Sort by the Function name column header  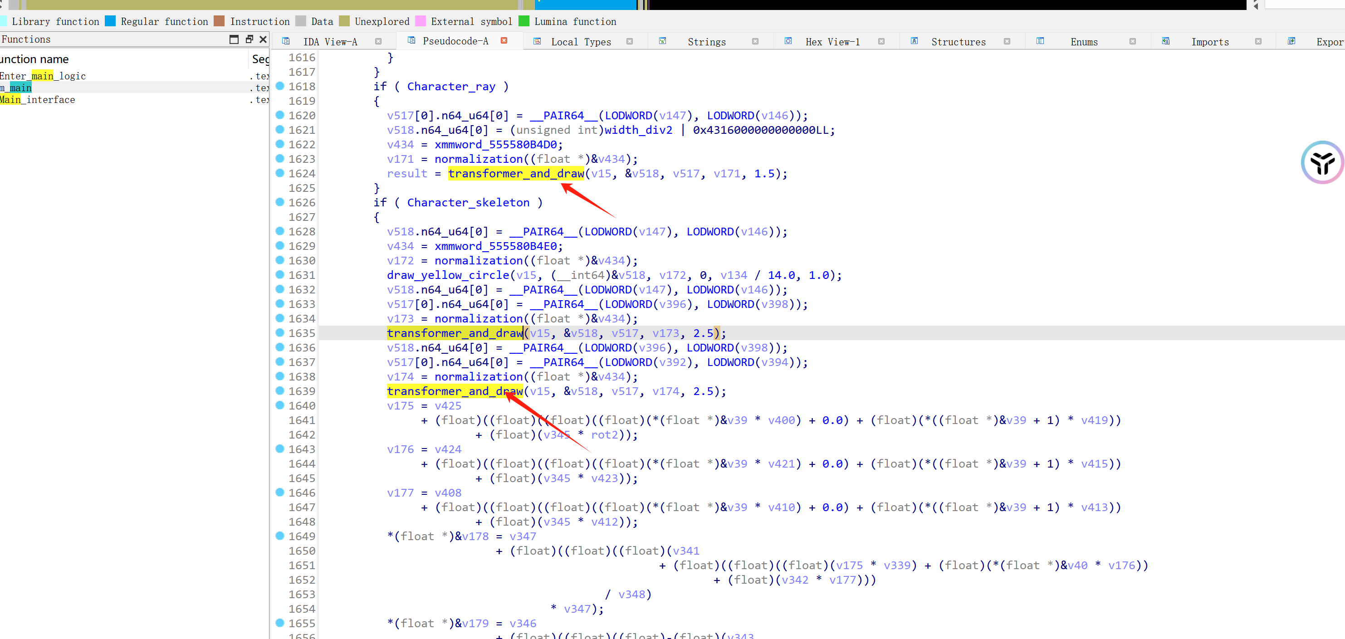[34, 59]
